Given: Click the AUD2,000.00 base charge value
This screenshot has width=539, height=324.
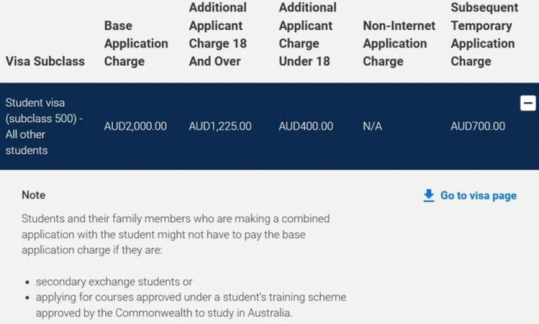Looking at the screenshot, I should tap(136, 127).
